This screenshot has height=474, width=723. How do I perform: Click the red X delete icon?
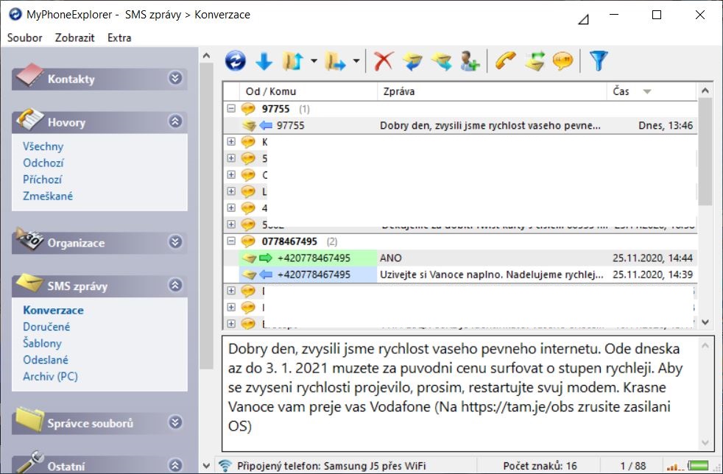point(384,61)
